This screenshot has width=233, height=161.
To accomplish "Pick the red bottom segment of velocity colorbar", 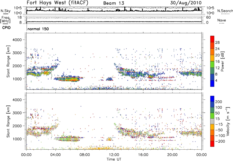I will pyautogui.click(x=212, y=144).
